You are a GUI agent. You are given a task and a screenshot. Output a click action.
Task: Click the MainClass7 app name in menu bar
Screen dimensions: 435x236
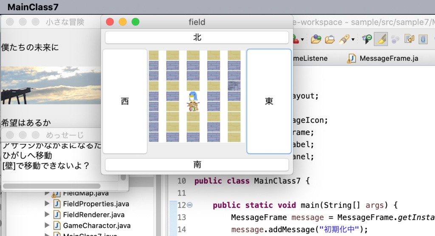[x=33, y=7]
